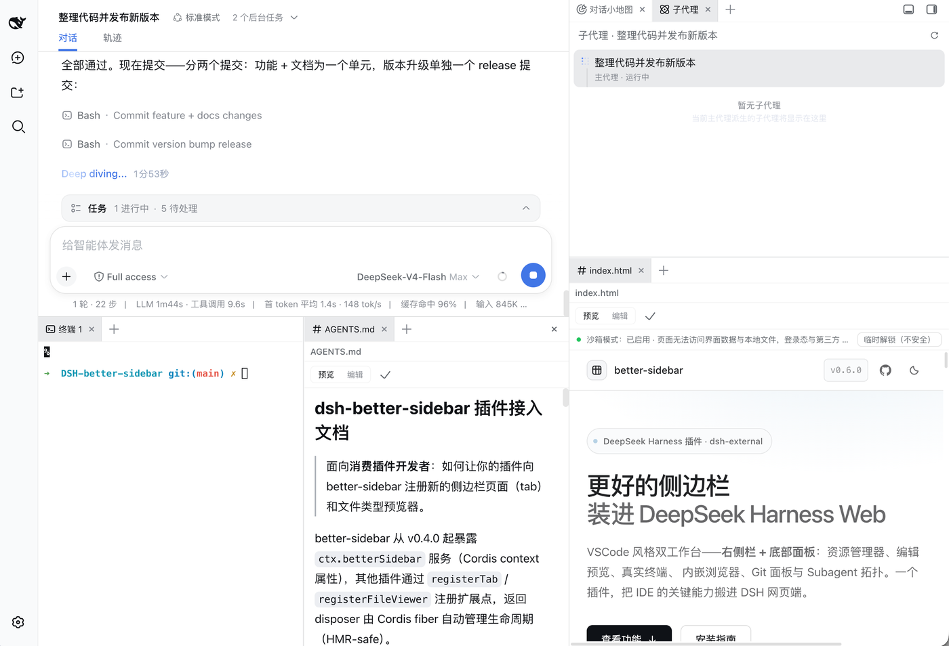Click the chat area vertical scrollbar
949x646 pixels.
(x=566, y=303)
